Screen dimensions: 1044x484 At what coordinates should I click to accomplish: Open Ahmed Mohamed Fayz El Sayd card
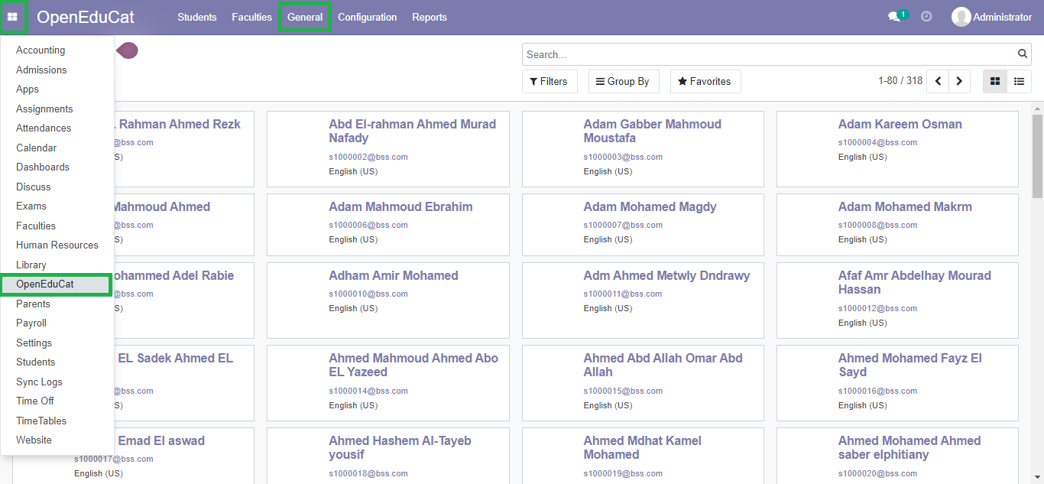[897, 383]
